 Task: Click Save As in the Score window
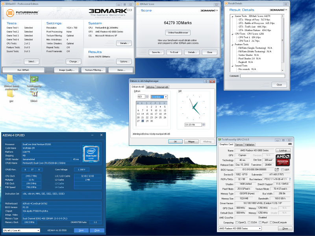tap(156, 52)
